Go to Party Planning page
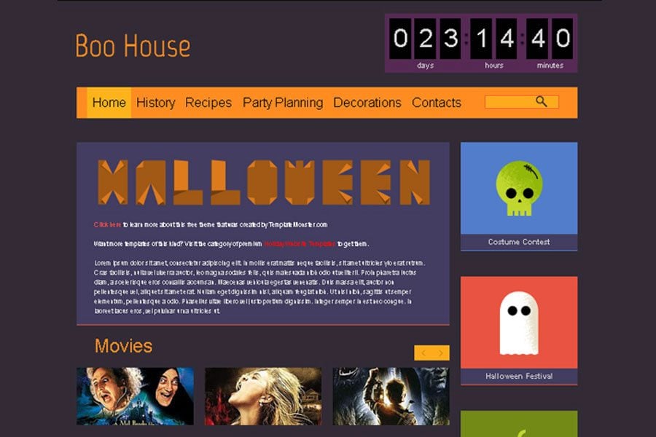The width and height of the screenshot is (656, 437). tap(283, 103)
